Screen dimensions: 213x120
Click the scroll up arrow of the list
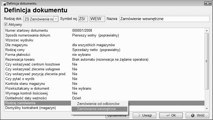207,31
